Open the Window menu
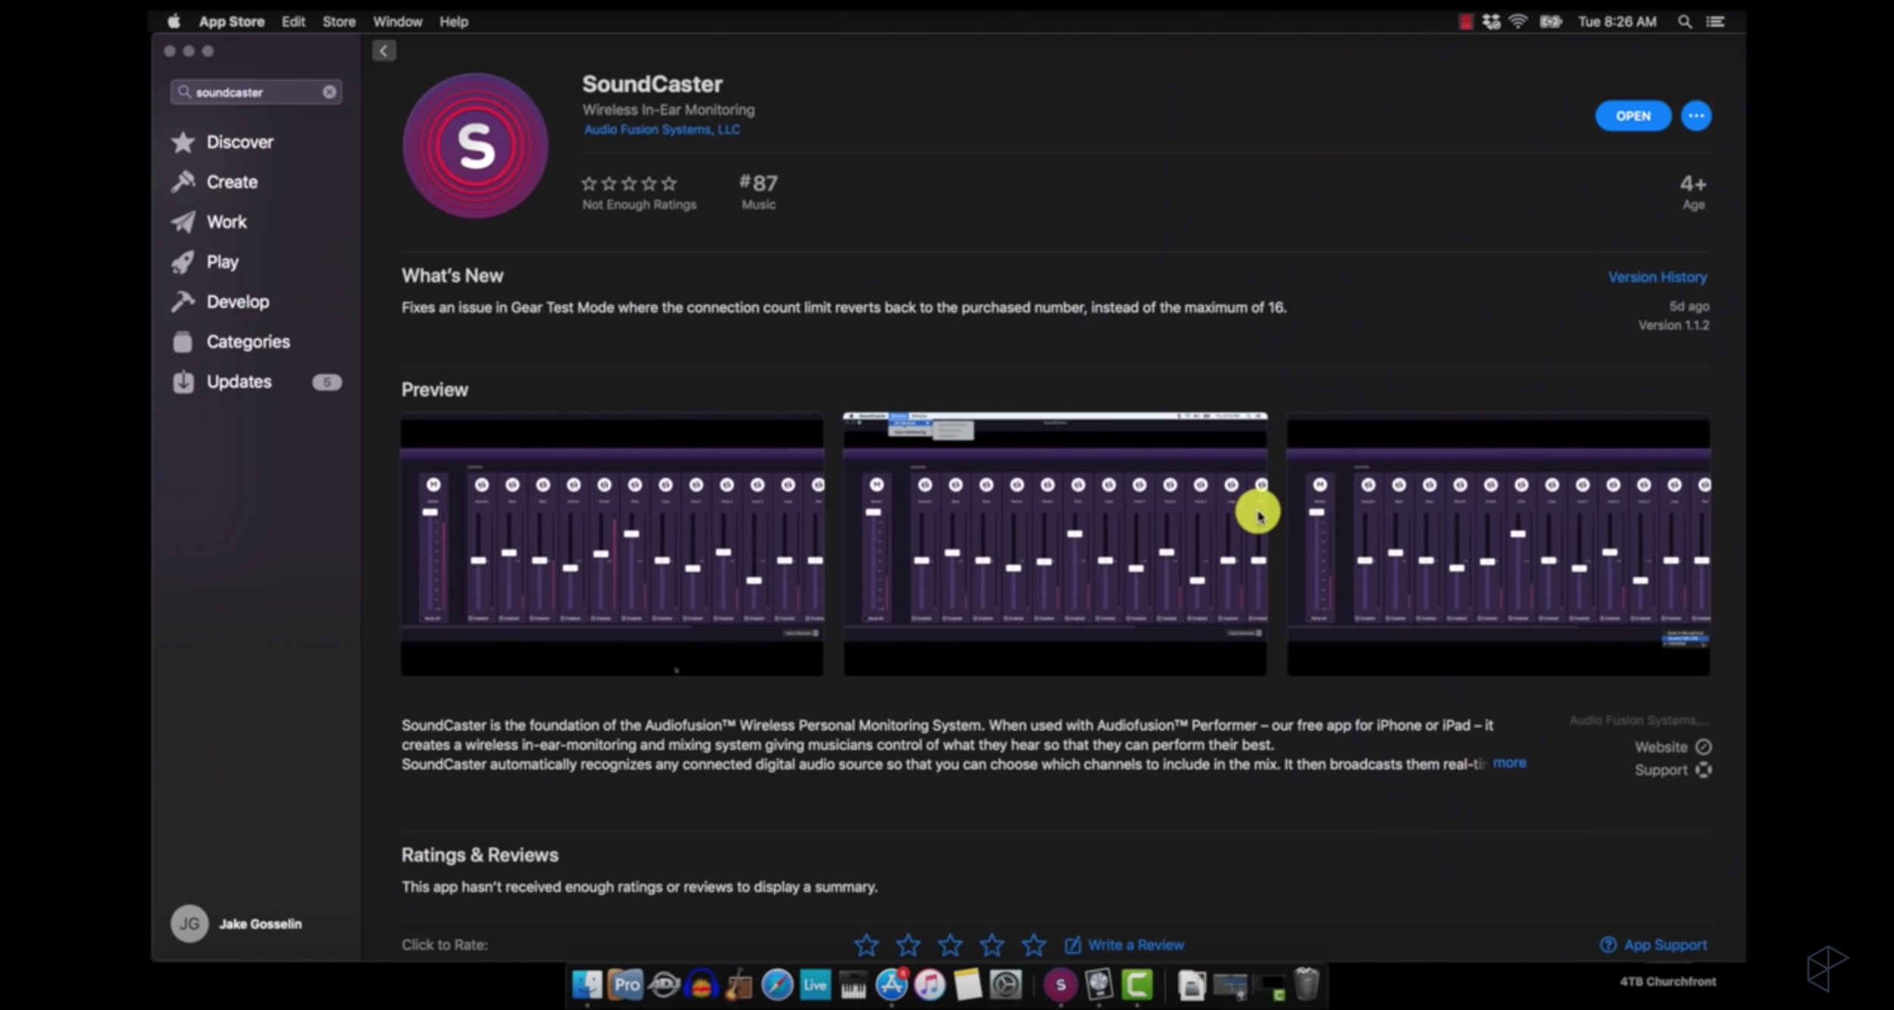 click(x=397, y=22)
